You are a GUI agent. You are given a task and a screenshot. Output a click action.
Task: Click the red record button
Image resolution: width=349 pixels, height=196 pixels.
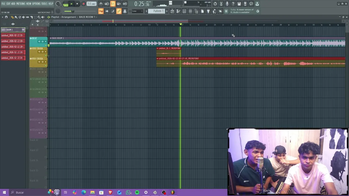pyautogui.click(x=83, y=4)
